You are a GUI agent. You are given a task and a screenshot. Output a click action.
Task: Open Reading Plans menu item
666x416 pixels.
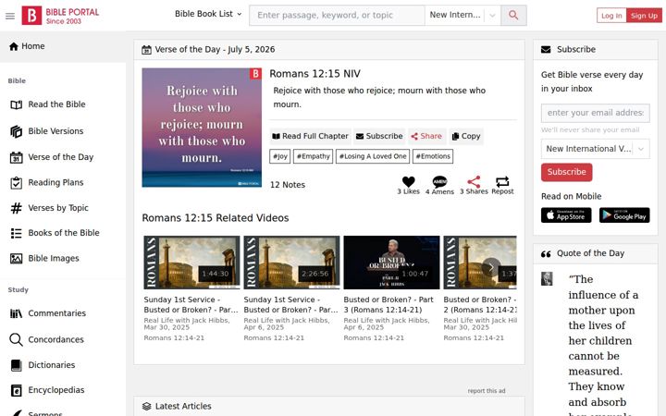pyautogui.click(x=55, y=183)
